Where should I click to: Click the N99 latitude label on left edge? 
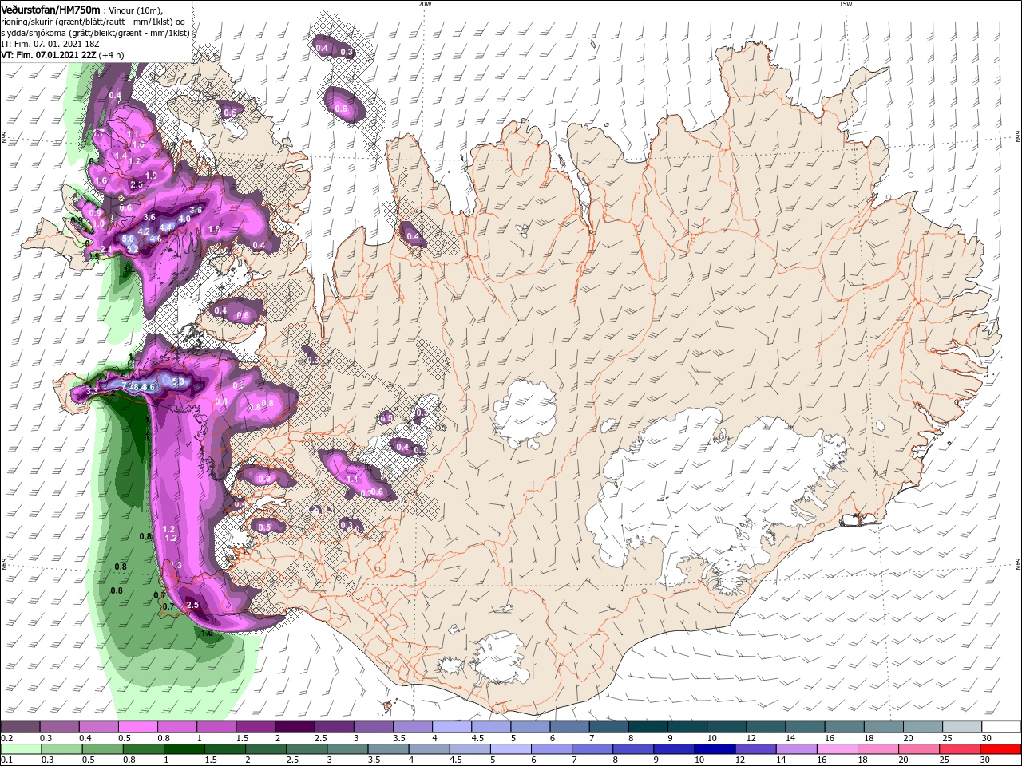(4, 137)
